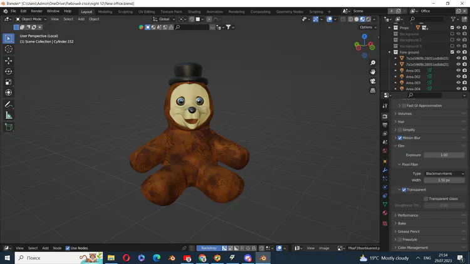
Task: Open the Texture properties checker tab
Action: [385, 223]
